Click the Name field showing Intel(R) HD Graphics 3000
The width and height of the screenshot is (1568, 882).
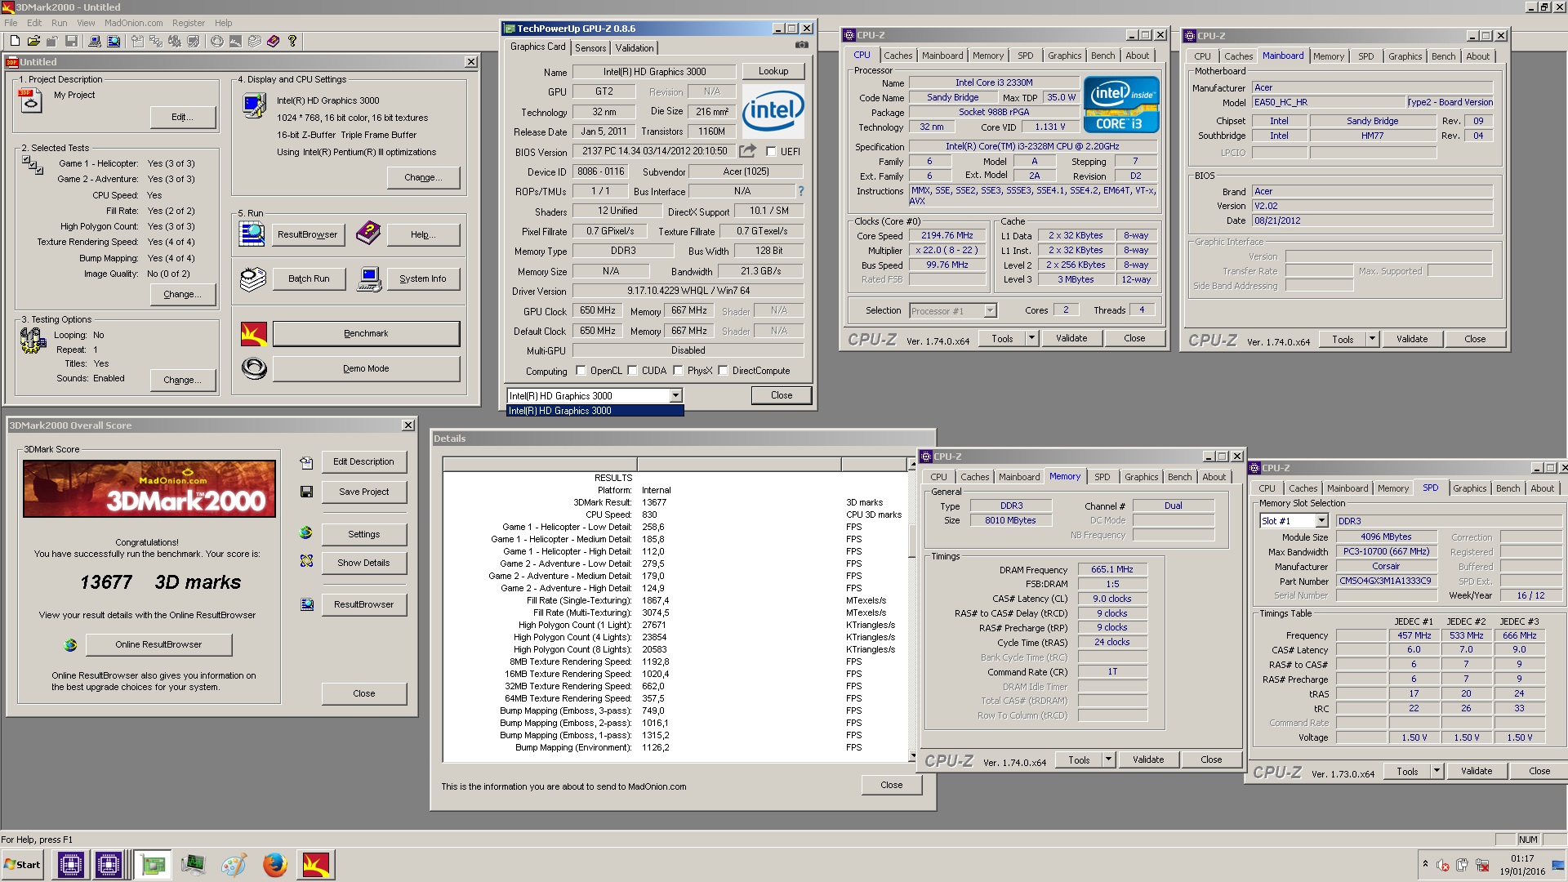(654, 71)
